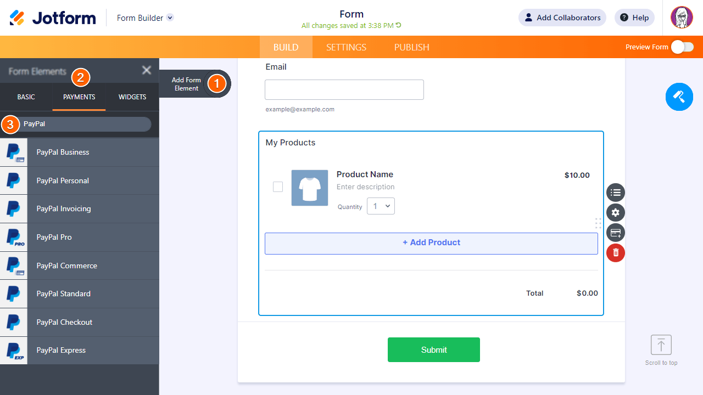The width and height of the screenshot is (703, 395).
Task: Open the Quantity dropdown
Action: pos(381,206)
